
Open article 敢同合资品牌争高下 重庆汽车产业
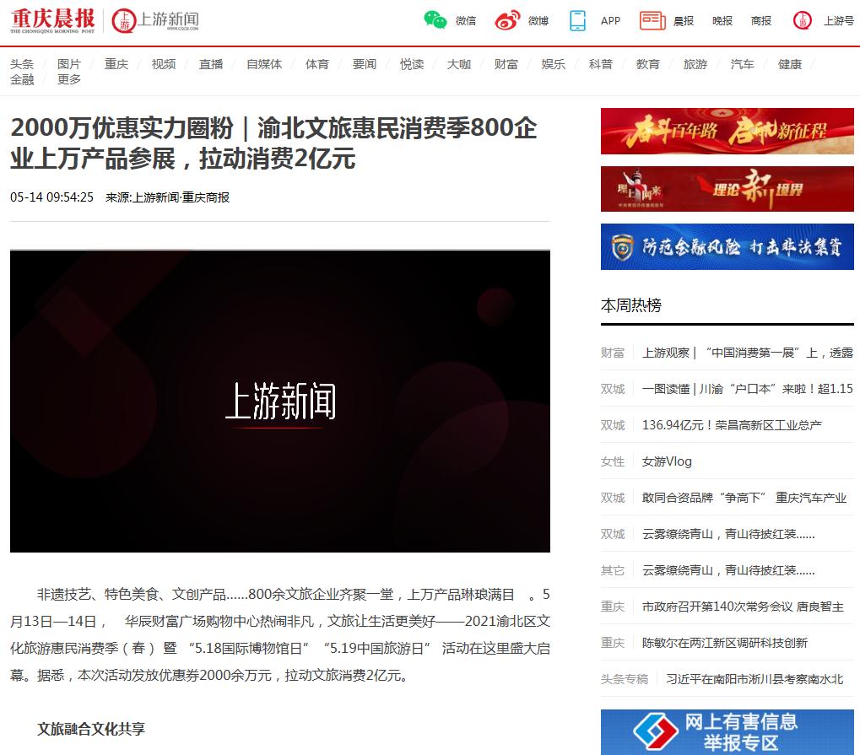tap(744, 498)
